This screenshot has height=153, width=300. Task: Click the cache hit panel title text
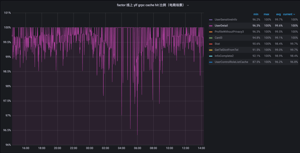coord(151,5)
